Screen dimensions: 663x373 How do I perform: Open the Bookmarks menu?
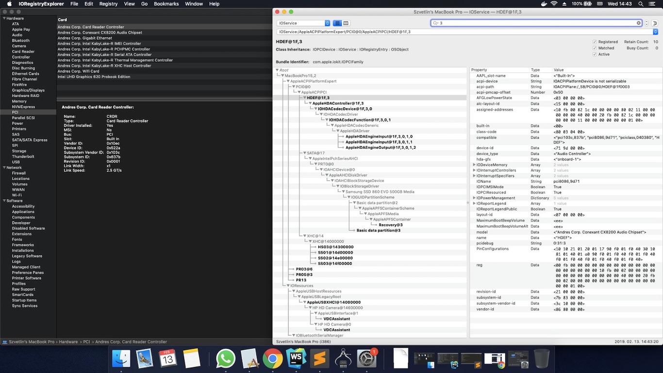click(166, 4)
